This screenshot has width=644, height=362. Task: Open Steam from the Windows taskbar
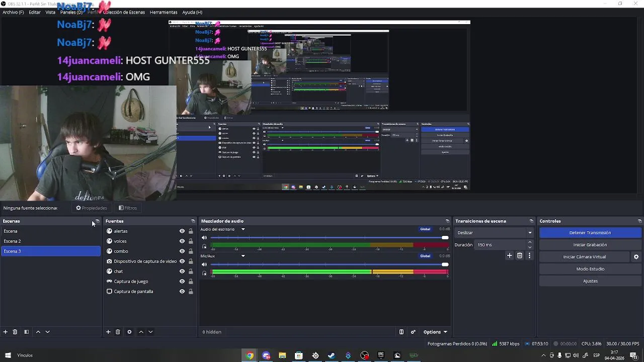point(332,355)
